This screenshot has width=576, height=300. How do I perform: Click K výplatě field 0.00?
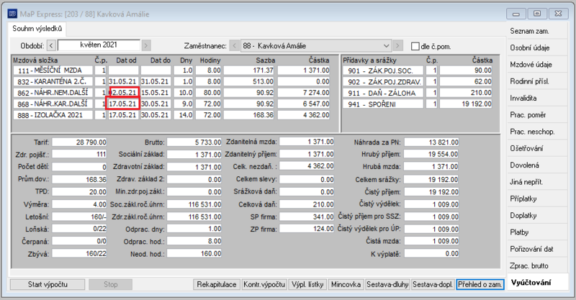click(431, 254)
